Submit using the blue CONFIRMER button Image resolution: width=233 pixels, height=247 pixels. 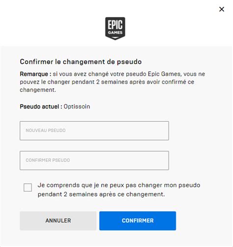(138, 220)
